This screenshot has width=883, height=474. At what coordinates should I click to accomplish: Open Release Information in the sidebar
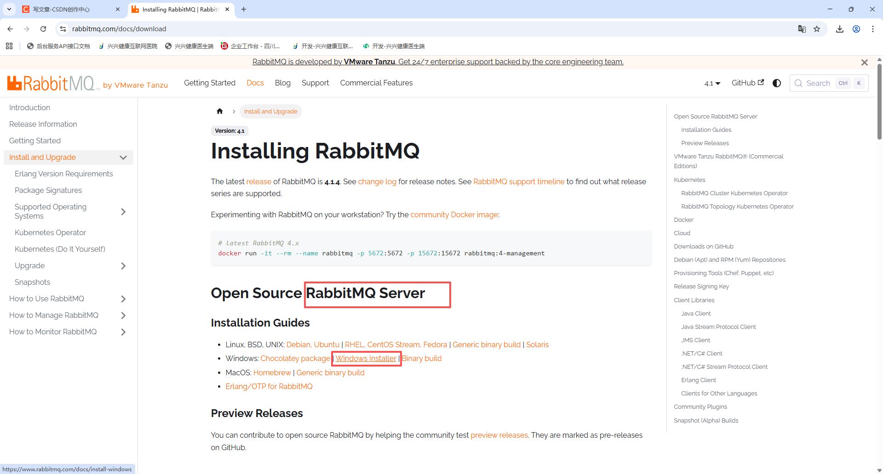(43, 124)
